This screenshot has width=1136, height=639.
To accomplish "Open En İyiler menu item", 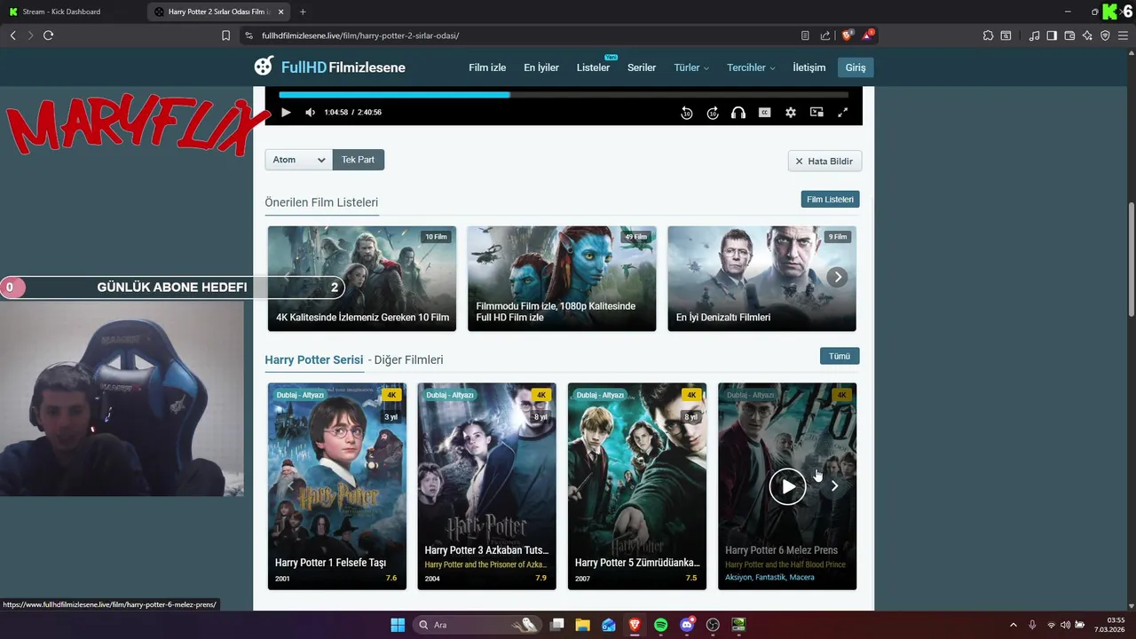I will pos(541,67).
